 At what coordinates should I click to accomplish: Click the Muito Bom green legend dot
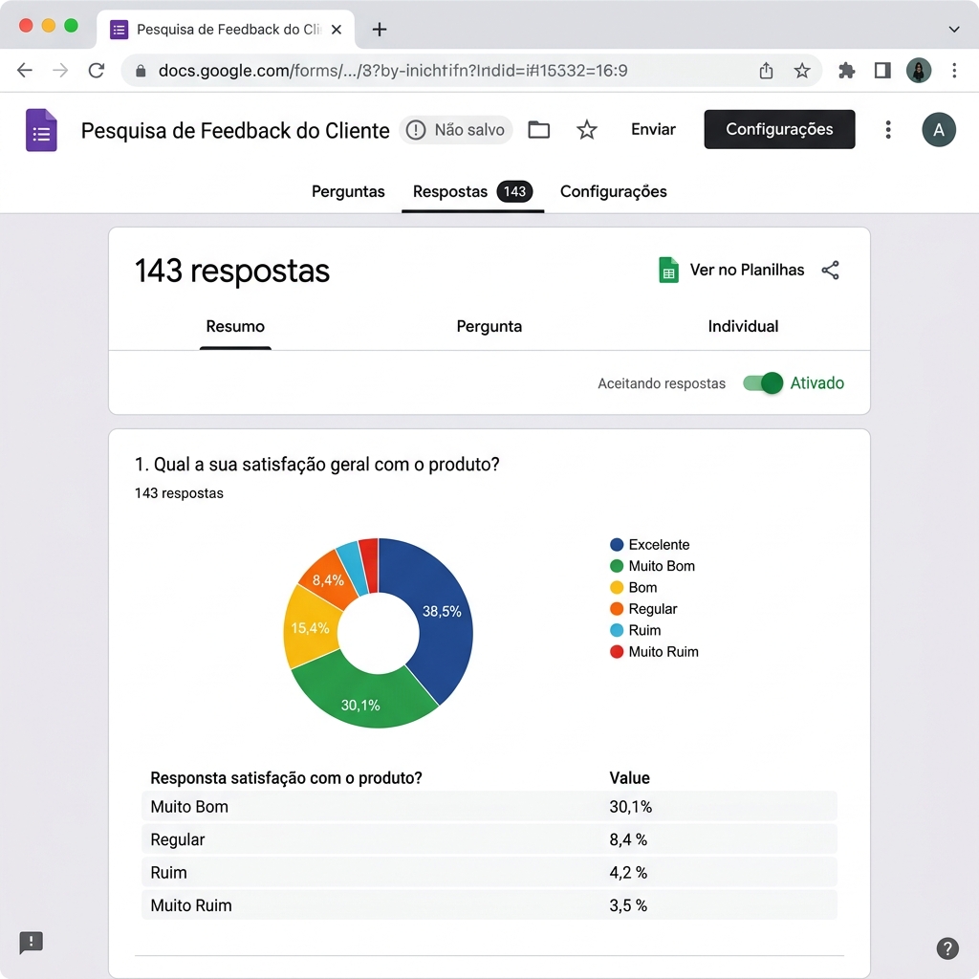click(x=617, y=566)
